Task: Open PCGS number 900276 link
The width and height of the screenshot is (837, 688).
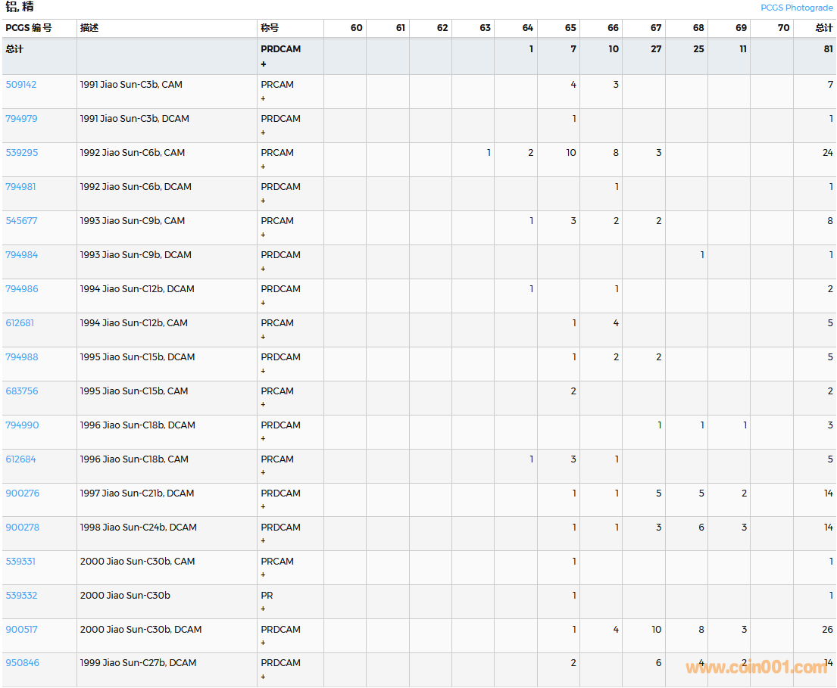Action: tap(22, 493)
